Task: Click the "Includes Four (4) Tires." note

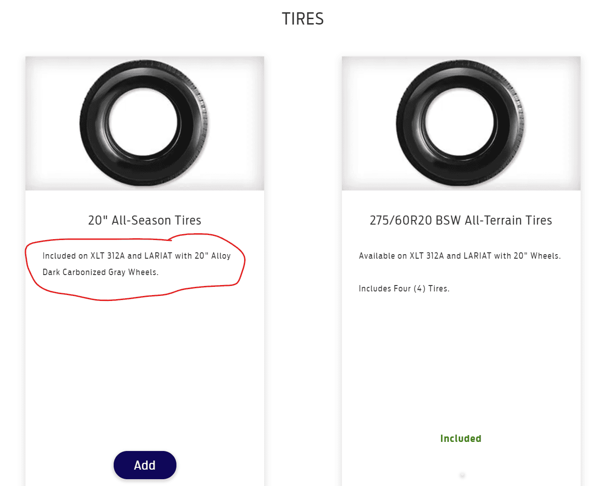Action: pyautogui.click(x=404, y=289)
